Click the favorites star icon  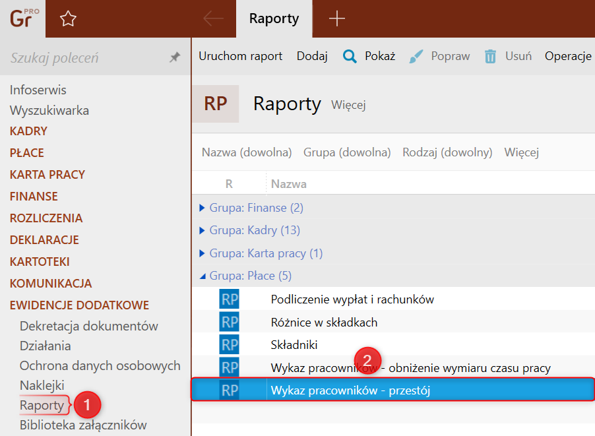click(68, 19)
